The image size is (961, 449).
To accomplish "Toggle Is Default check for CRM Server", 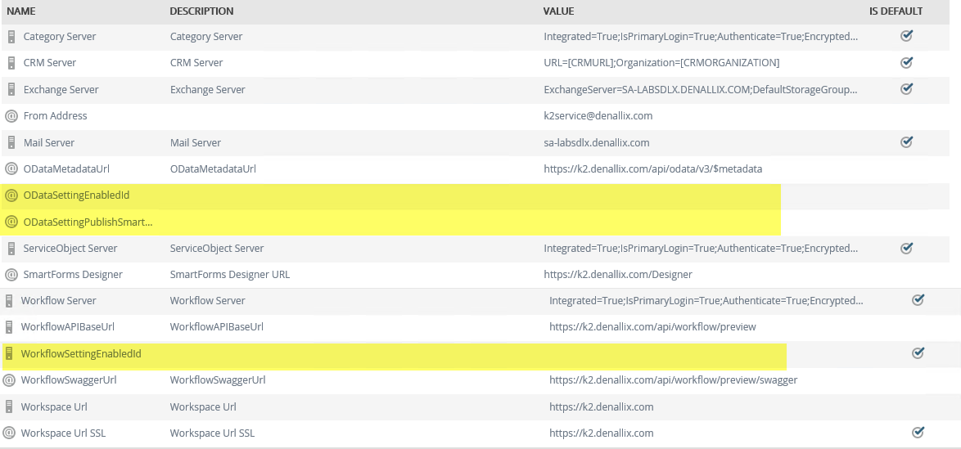I will coord(906,62).
